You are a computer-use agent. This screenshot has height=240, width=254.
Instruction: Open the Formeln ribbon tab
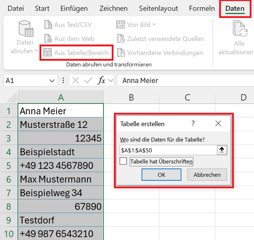click(x=202, y=8)
